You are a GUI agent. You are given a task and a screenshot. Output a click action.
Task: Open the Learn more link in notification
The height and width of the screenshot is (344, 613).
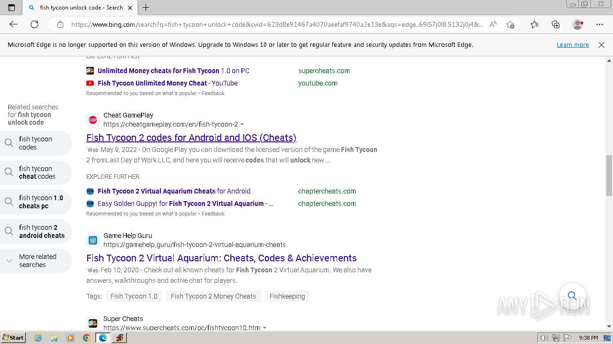click(573, 44)
